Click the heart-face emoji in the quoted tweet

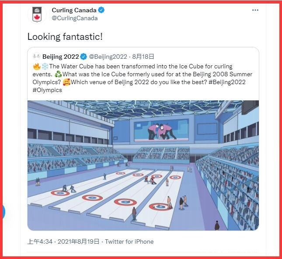[66, 82]
